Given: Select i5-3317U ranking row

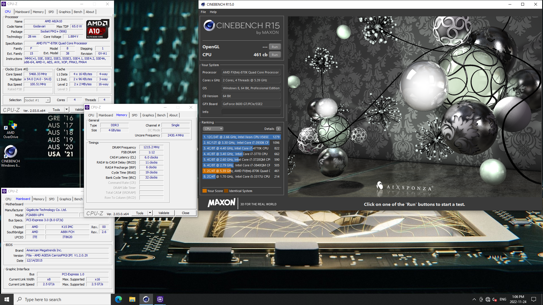Looking at the screenshot, I should [x=242, y=177].
